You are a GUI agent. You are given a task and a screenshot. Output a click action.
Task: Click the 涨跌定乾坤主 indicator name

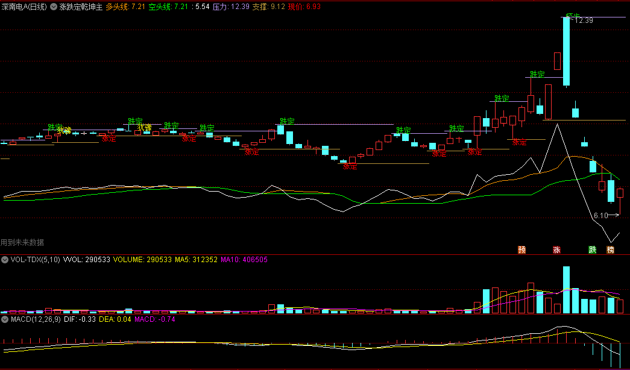coord(81,7)
